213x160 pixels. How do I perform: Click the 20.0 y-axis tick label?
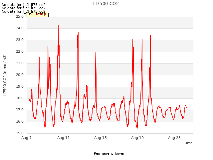point(20,75)
